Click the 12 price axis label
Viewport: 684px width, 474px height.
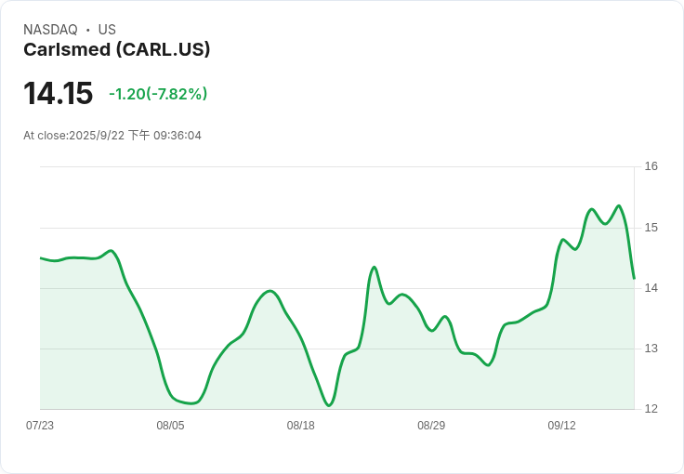click(651, 409)
